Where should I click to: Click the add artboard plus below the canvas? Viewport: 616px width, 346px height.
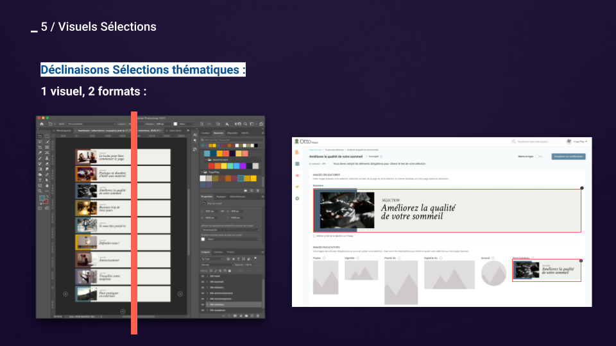coord(123,311)
